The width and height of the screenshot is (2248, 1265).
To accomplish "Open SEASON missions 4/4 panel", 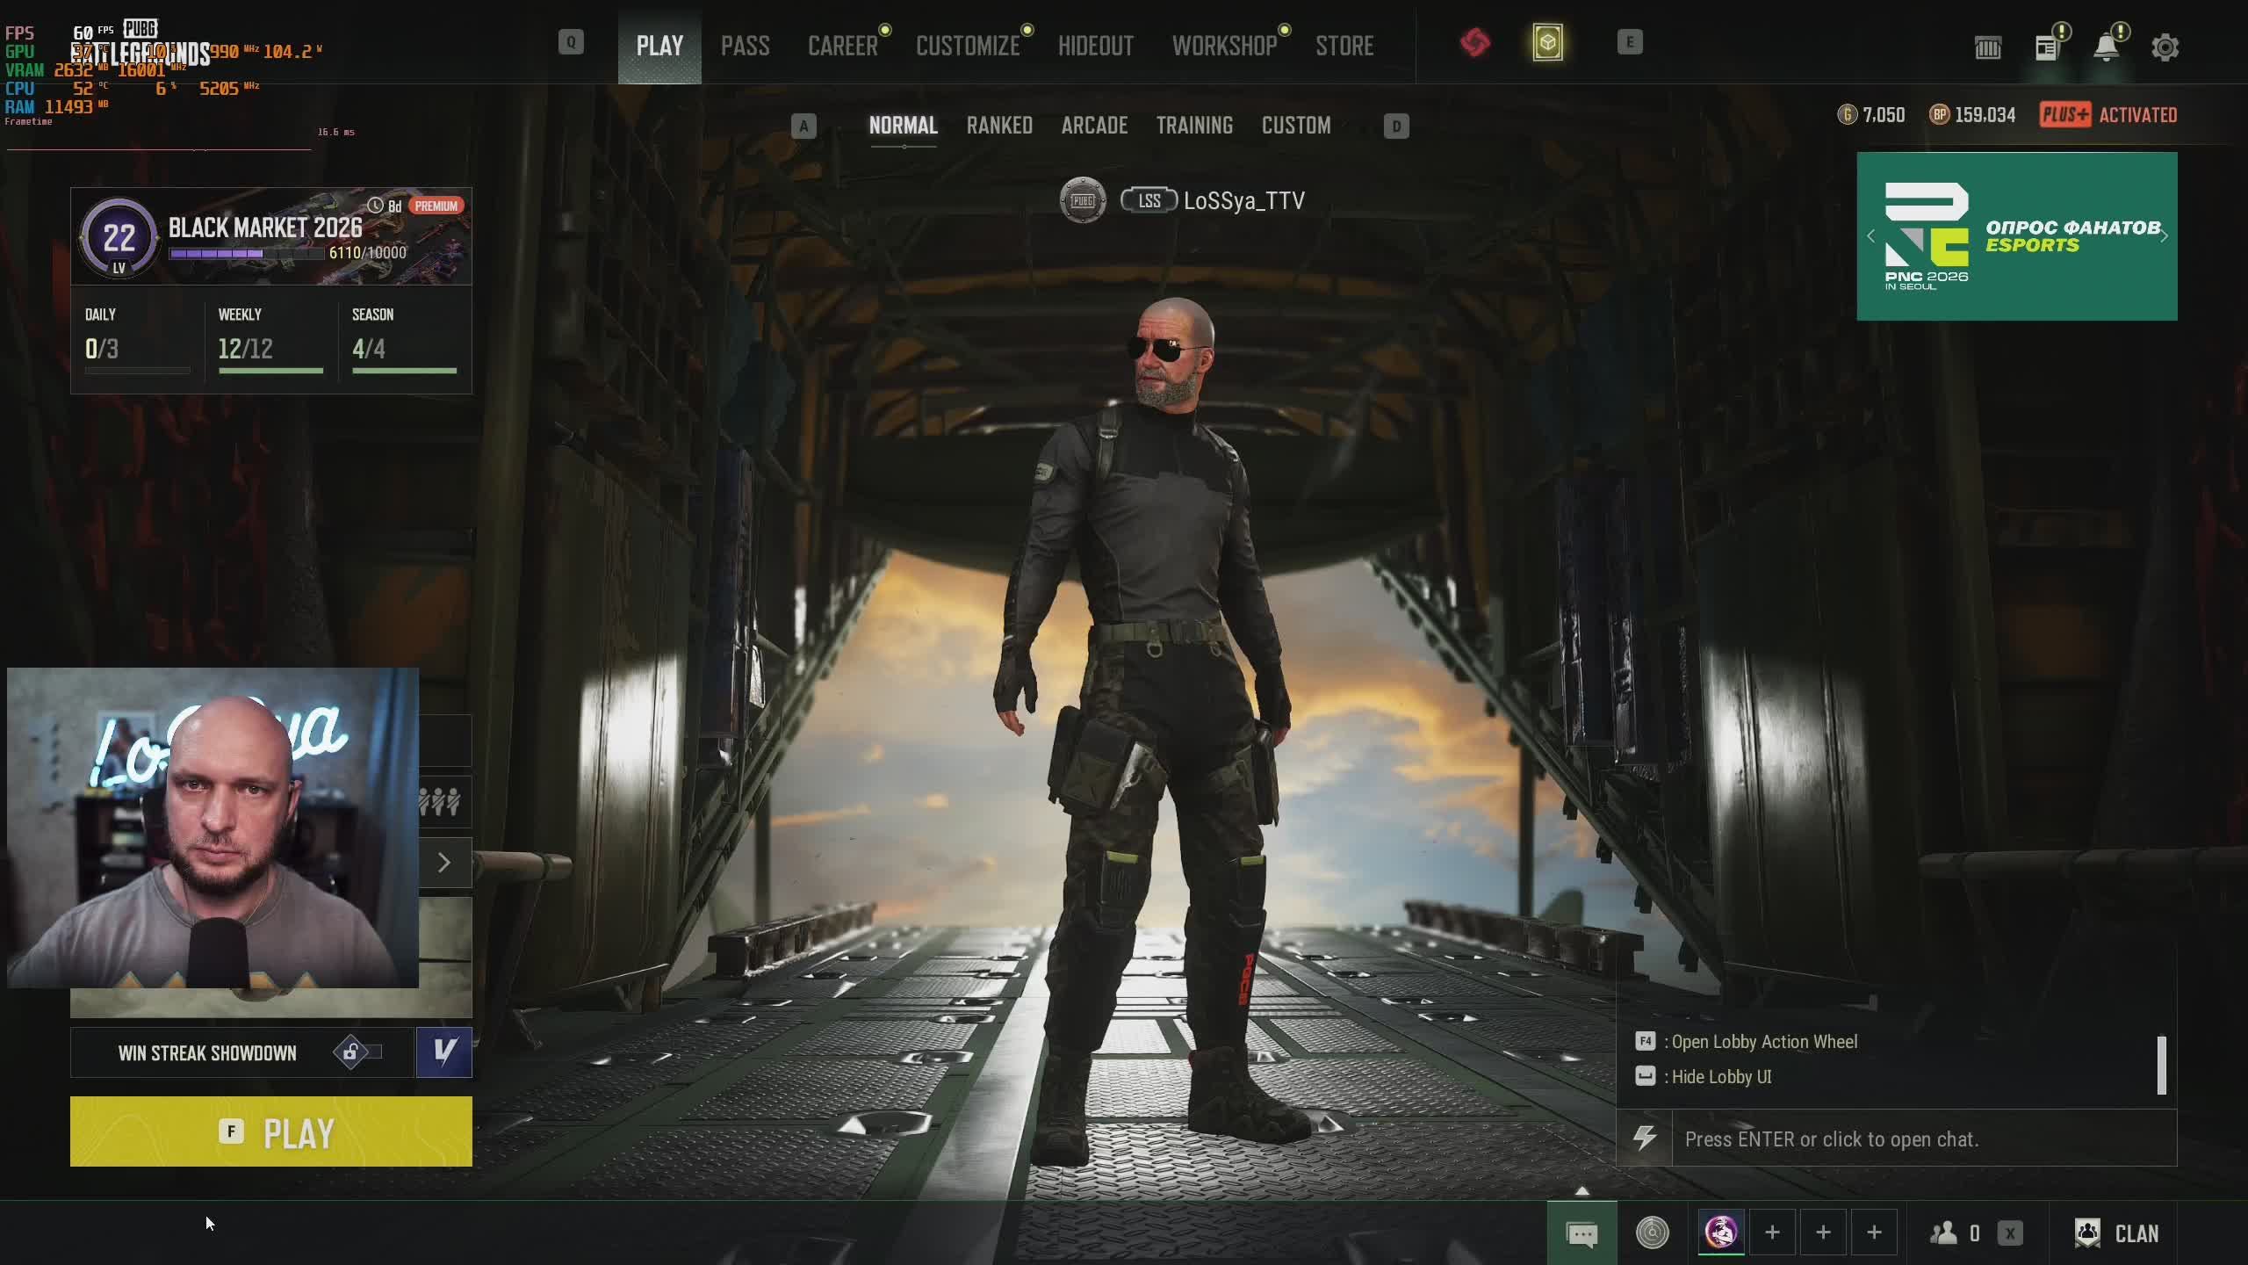I will tap(404, 339).
